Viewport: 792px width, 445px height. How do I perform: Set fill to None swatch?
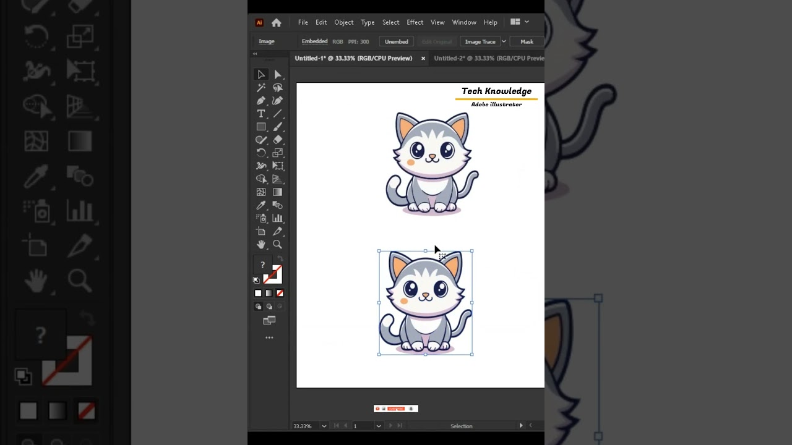point(280,293)
